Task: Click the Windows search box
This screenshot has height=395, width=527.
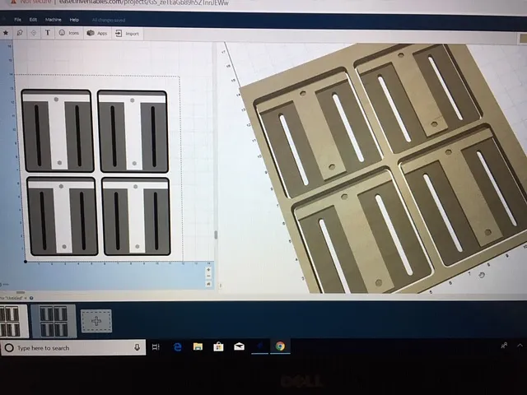Action: [x=73, y=348]
